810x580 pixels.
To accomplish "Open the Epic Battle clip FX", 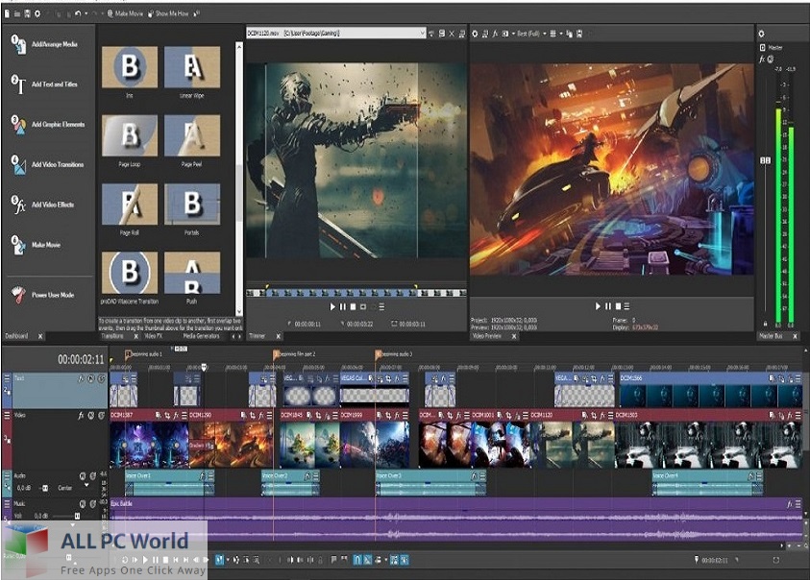I will [x=790, y=503].
